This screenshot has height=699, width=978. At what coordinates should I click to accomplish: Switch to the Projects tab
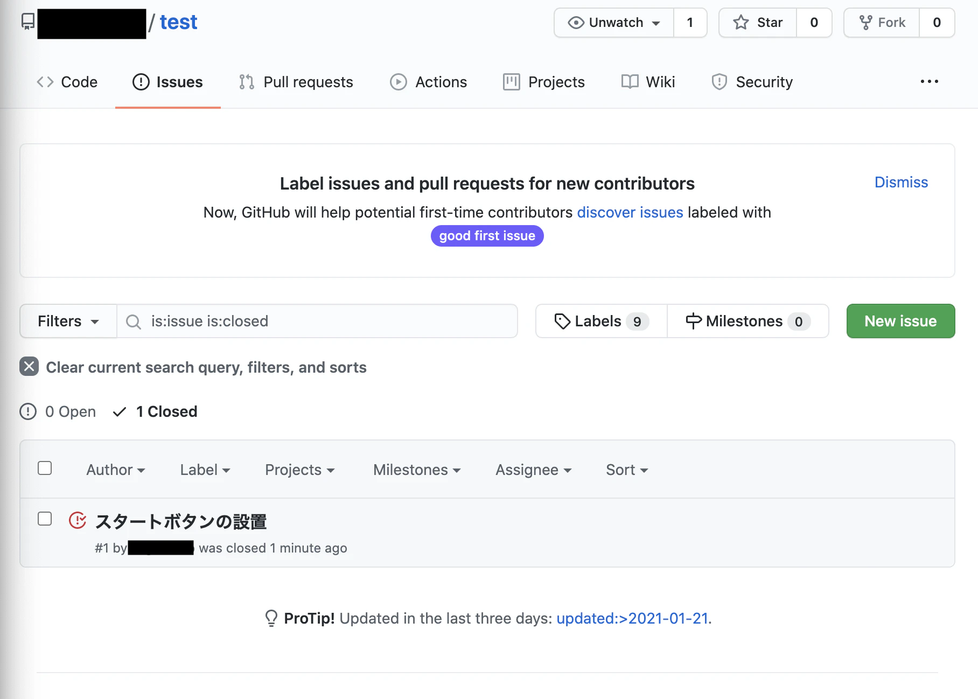(544, 82)
